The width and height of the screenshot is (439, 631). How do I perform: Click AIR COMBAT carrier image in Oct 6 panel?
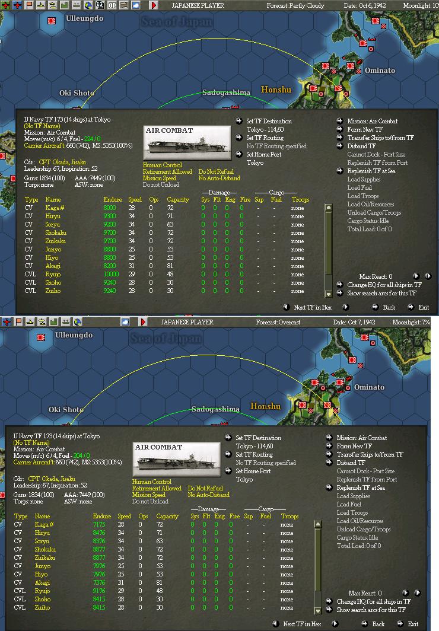(187, 143)
